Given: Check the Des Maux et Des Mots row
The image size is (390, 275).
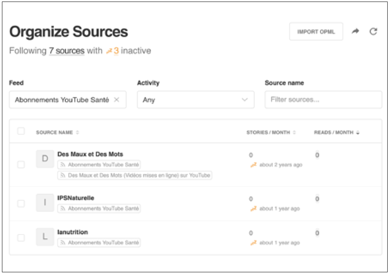Looking at the screenshot, I should point(21,165).
